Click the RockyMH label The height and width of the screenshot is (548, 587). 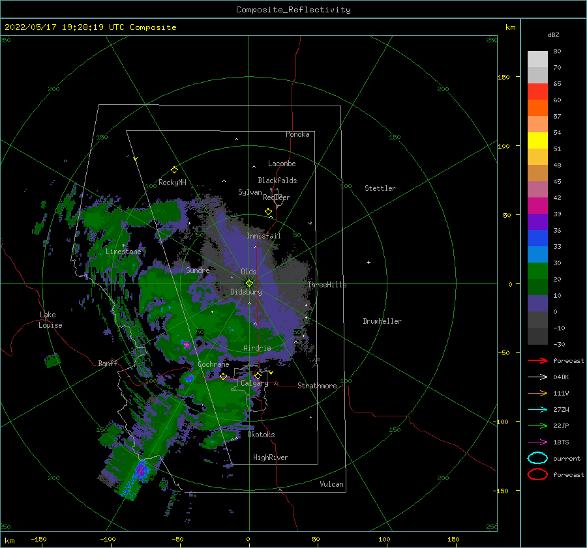[172, 182]
